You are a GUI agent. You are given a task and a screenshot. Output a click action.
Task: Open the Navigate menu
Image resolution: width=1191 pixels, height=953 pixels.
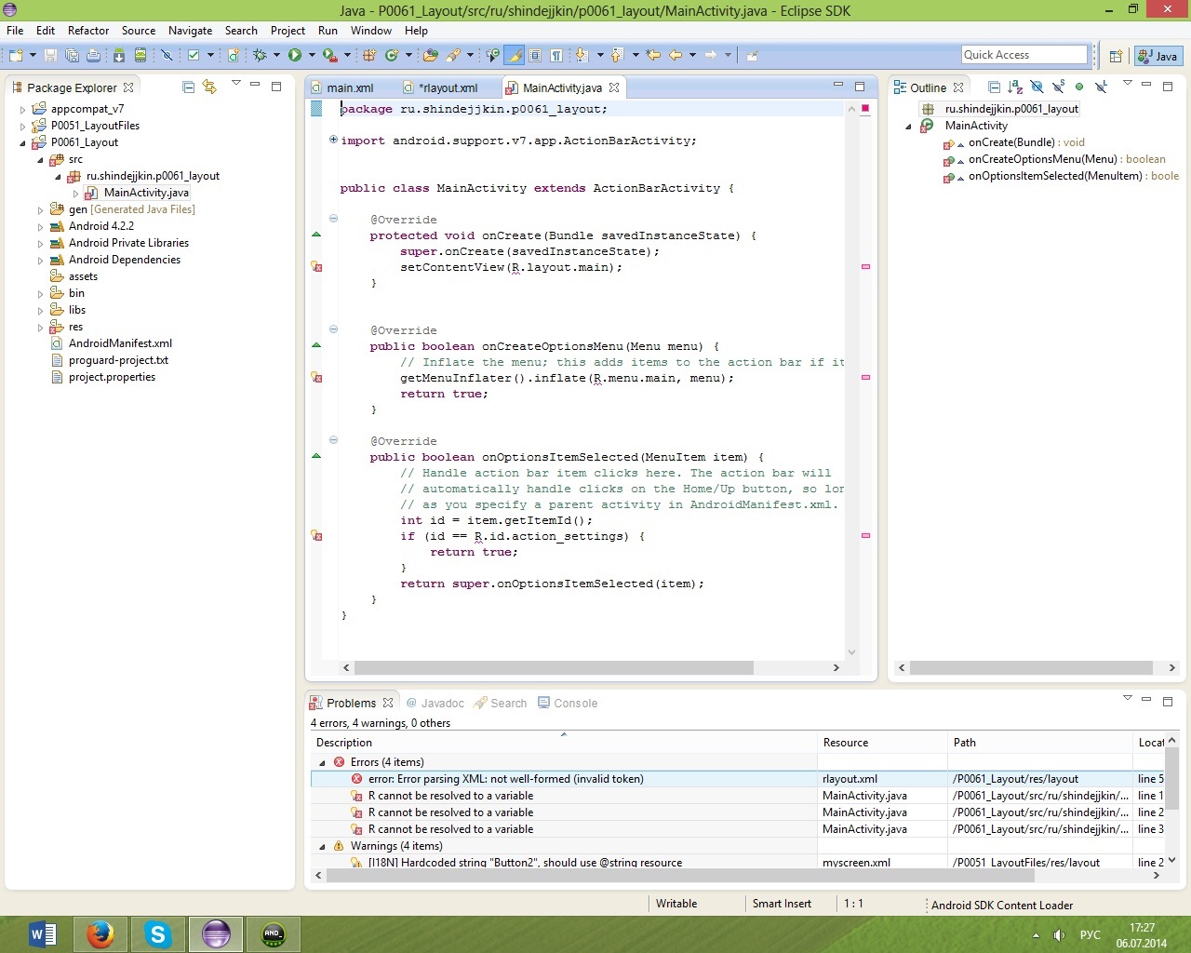tap(190, 31)
